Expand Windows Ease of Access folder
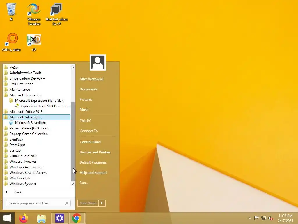Viewport: 298px width, 224px height. [36, 172]
